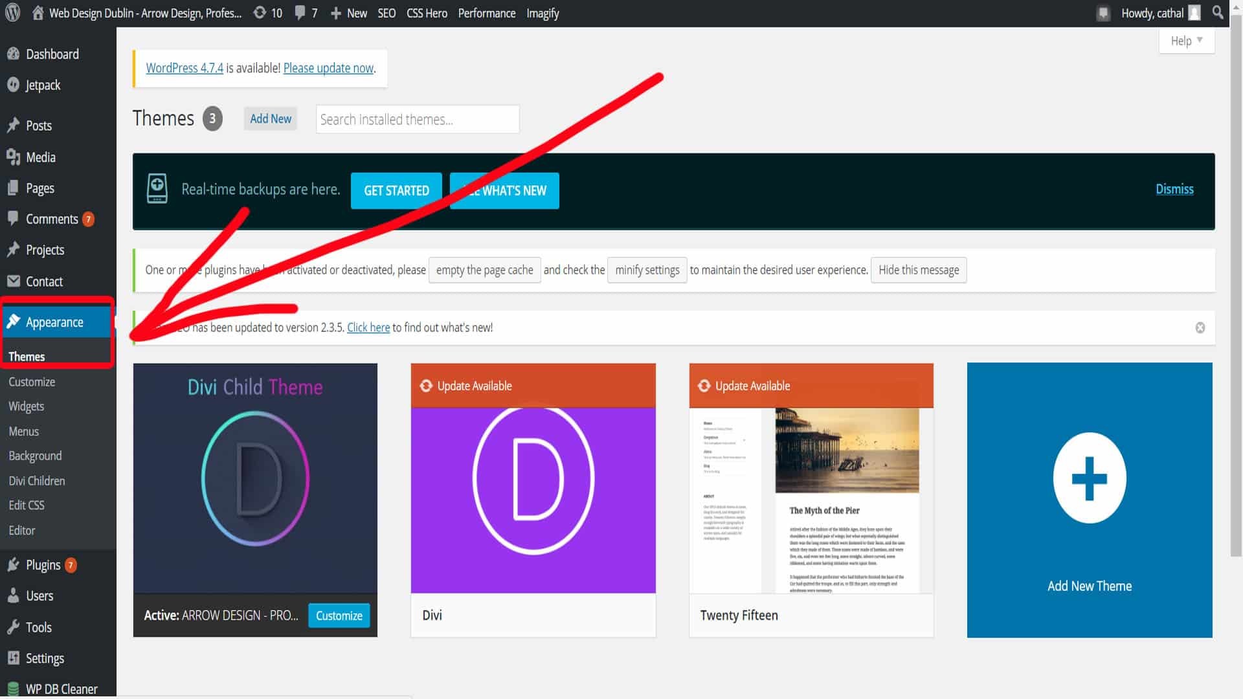Click the WordPress 4.7.4 link
1243x699 pixels.
click(x=185, y=68)
